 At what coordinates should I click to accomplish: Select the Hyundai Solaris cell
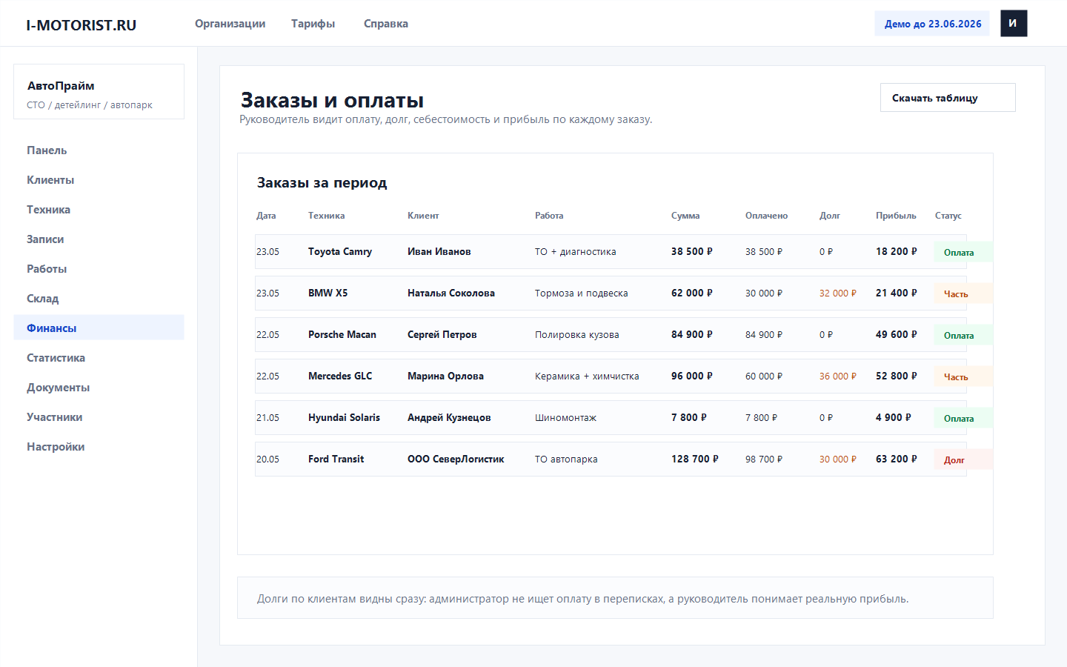pyautogui.click(x=344, y=417)
